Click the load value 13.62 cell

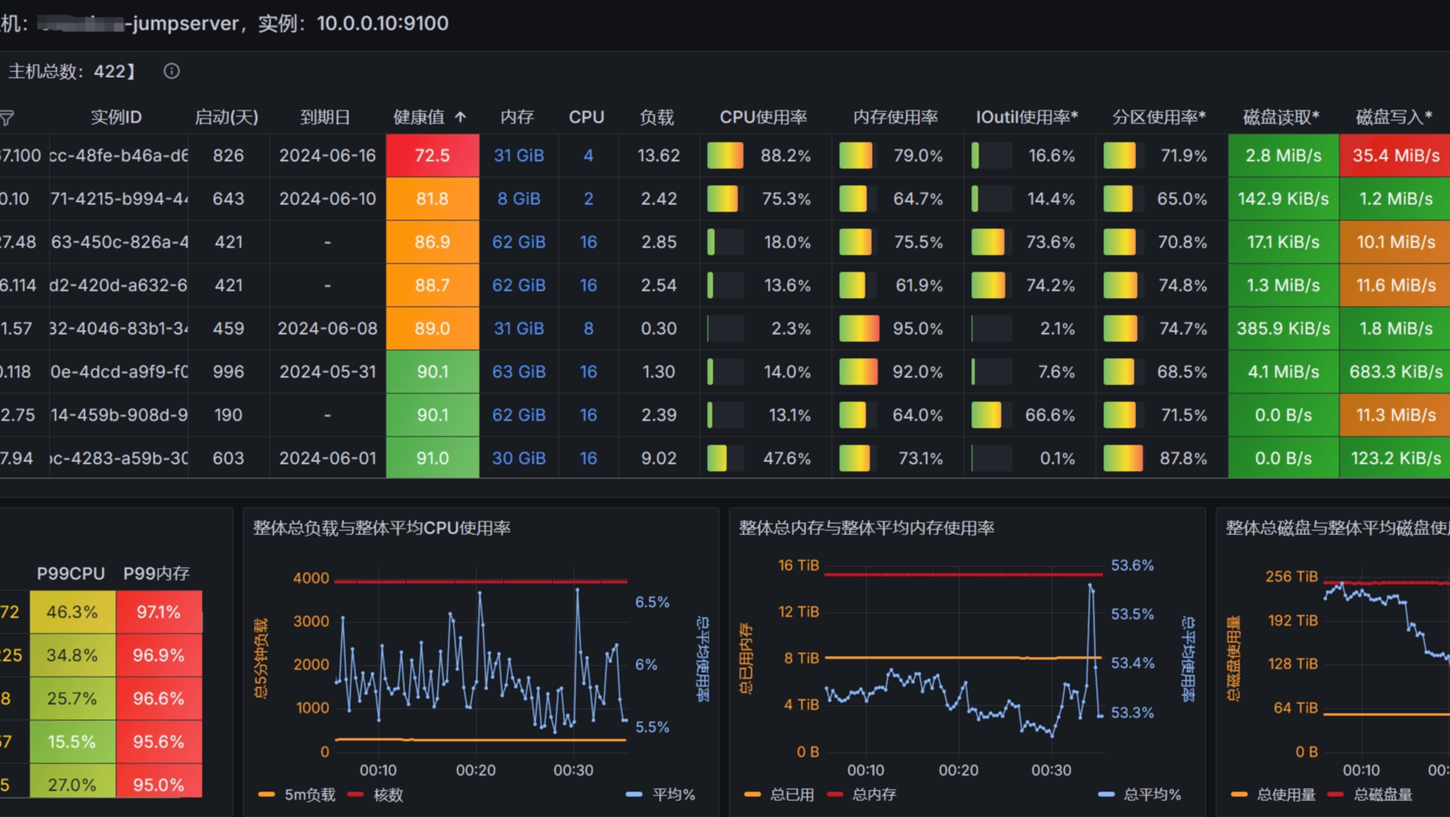coord(659,155)
